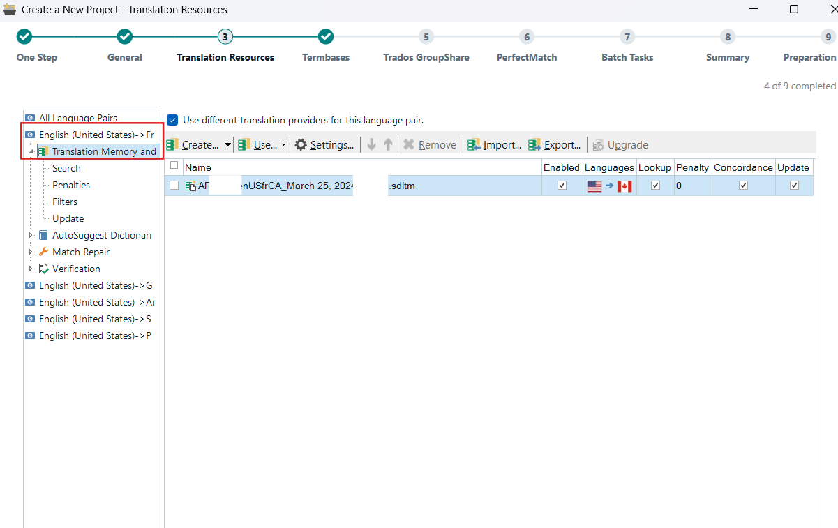The height and width of the screenshot is (528, 838).
Task: Click the Enabled column header
Action: tap(562, 167)
